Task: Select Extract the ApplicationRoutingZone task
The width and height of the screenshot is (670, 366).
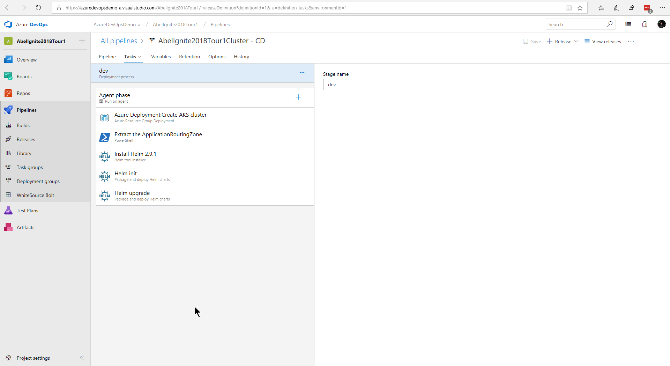Action: (x=205, y=137)
